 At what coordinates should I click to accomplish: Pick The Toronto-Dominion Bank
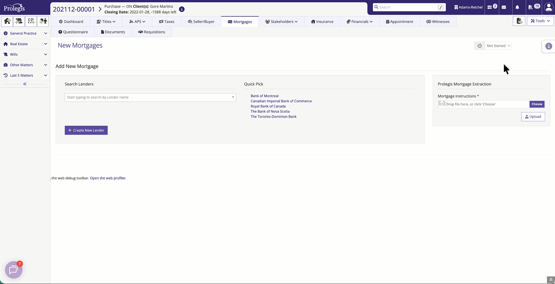pos(273,117)
